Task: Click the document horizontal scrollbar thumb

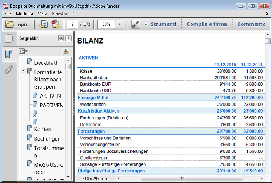Action: point(191,178)
